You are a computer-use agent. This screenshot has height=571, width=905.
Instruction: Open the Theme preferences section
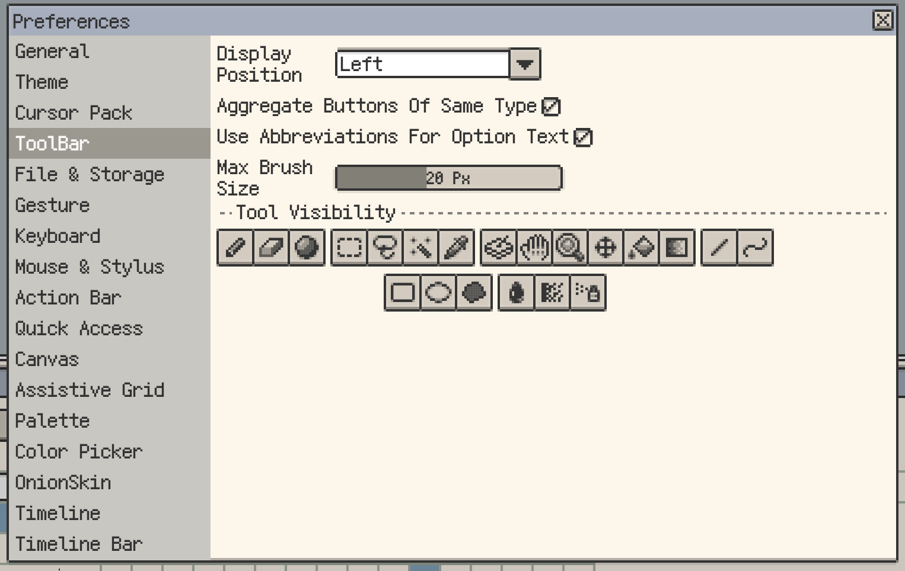point(42,82)
